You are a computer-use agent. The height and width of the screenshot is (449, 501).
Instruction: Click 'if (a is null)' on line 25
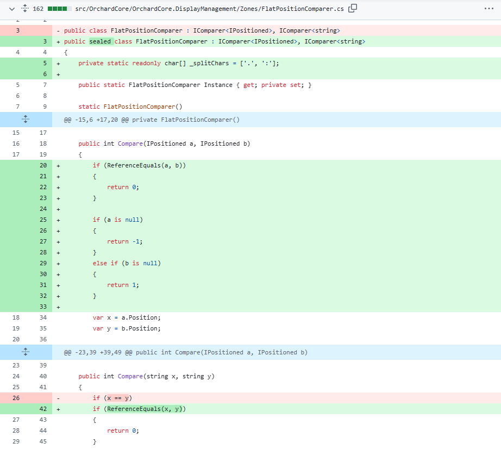(x=118, y=220)
